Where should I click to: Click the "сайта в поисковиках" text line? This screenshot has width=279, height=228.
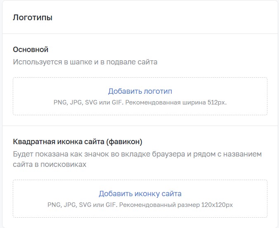coord(50,164)
